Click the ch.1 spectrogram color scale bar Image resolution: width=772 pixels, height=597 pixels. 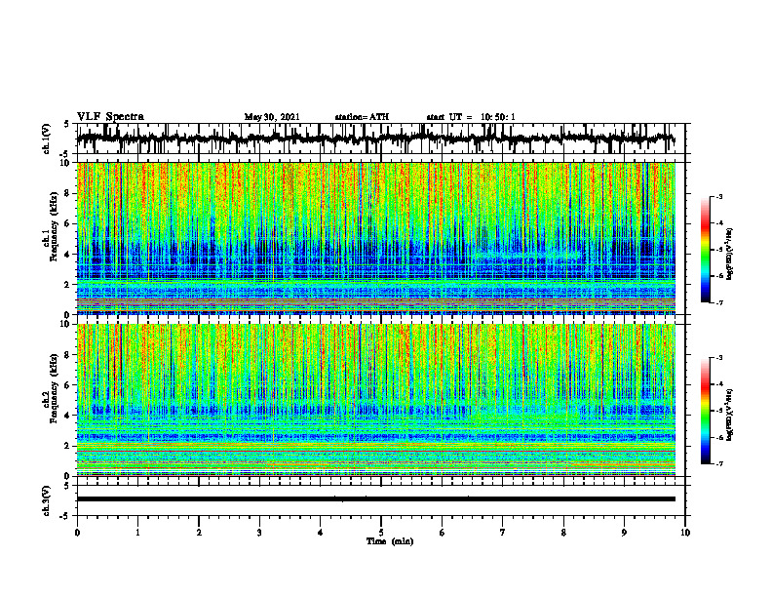click(x=705, y=250)
